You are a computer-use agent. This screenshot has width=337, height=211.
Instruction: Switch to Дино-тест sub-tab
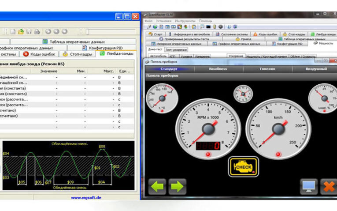(155, 49)
